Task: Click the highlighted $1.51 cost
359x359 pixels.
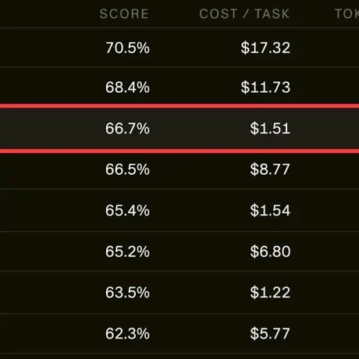Action: [270, 129]
